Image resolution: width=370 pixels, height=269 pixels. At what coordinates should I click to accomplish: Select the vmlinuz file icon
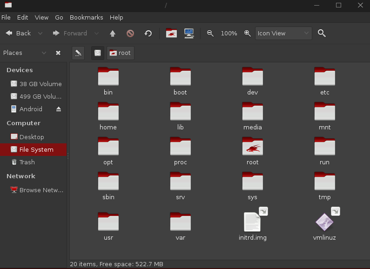324,222
